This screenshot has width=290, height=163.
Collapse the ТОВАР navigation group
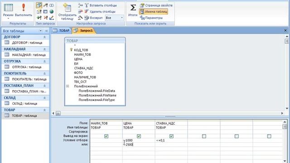click(44, 110)
